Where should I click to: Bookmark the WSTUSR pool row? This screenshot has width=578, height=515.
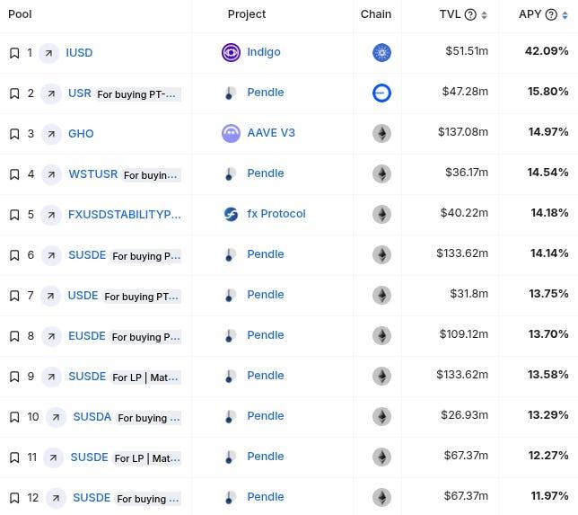click(x=14, y=174)
